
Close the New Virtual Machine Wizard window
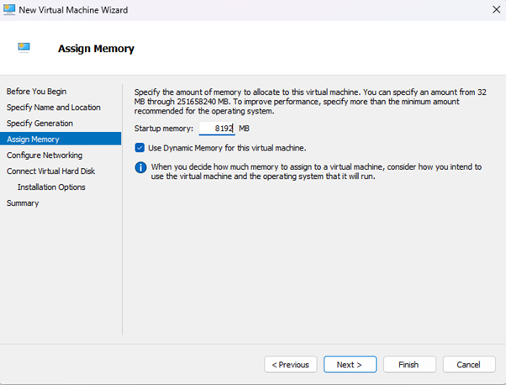coord(490,8)
